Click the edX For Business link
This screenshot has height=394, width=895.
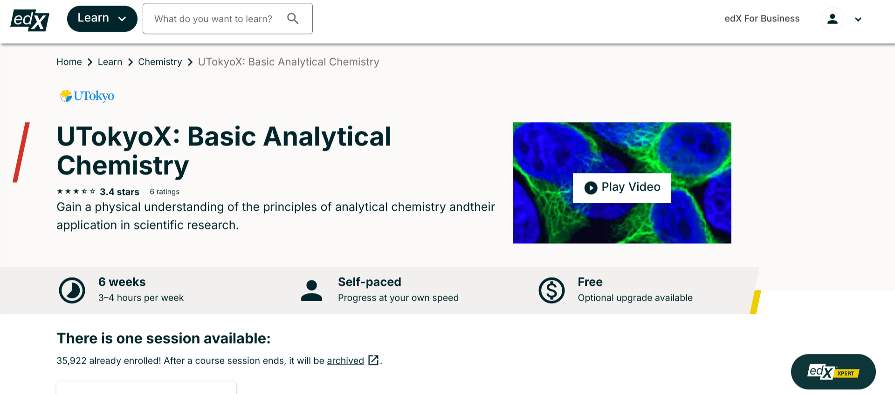tap(762, 19)
